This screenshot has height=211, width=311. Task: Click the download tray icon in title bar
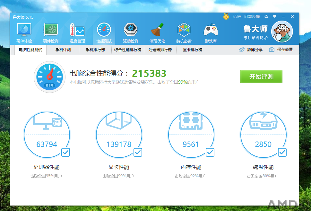[x=266, y=16]
